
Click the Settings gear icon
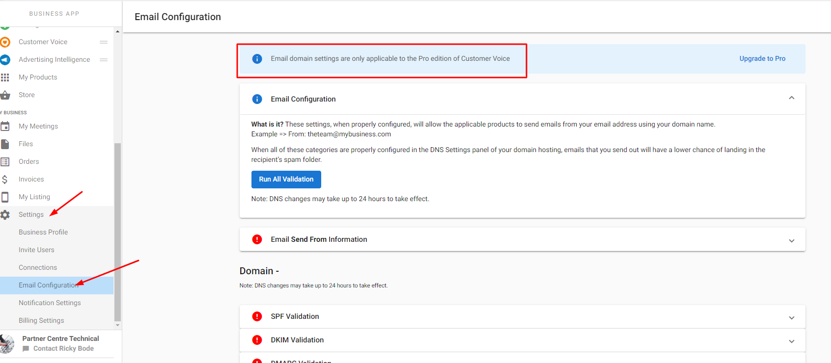(5, 215)
